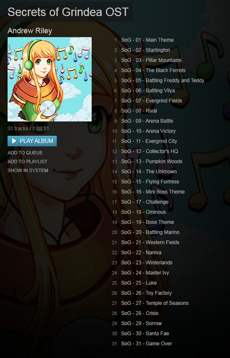Screen dimensions: 230x358
Task: Click Add to Queue
Action: [x=25, y=153]
